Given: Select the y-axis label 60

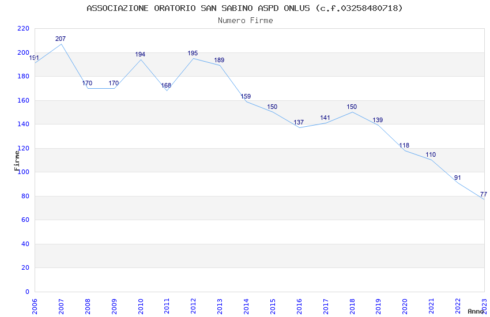Looking at the screenshot, I should pyautogui.click(x=25, y=220).
